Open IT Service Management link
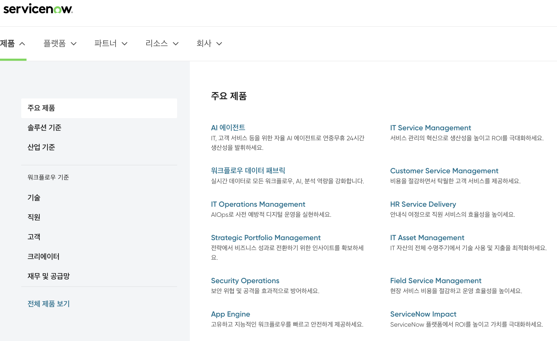The image size is (557, 341). (x=430, y=128)
